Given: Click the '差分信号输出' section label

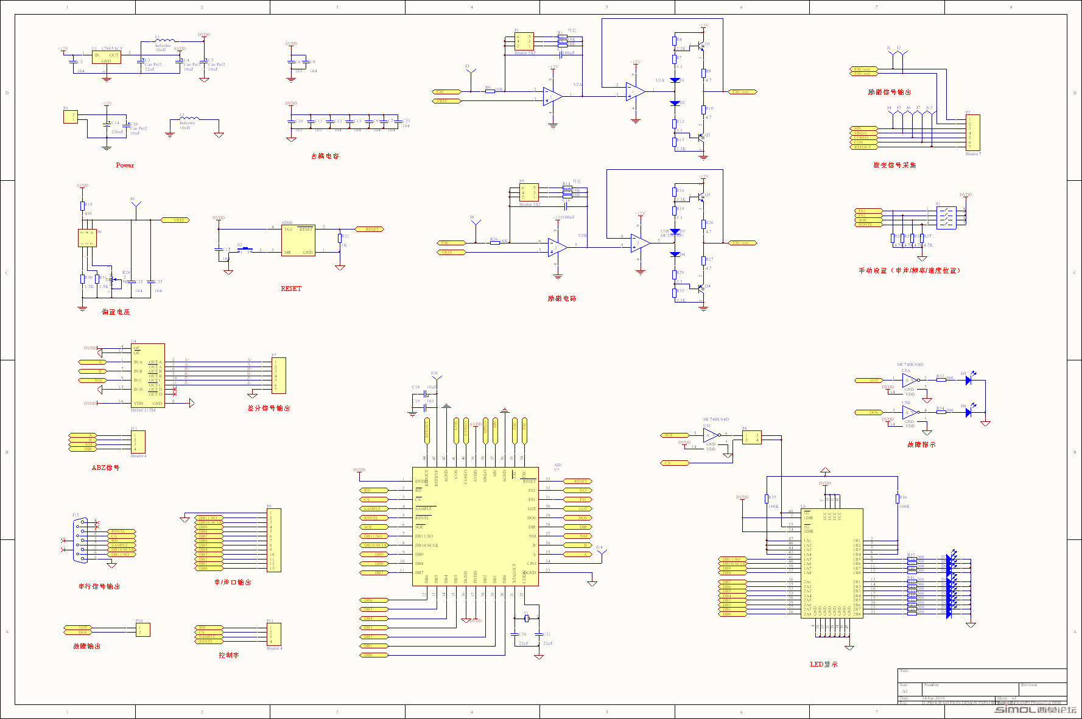Looking at the screenshot, I should click(269, 408).
